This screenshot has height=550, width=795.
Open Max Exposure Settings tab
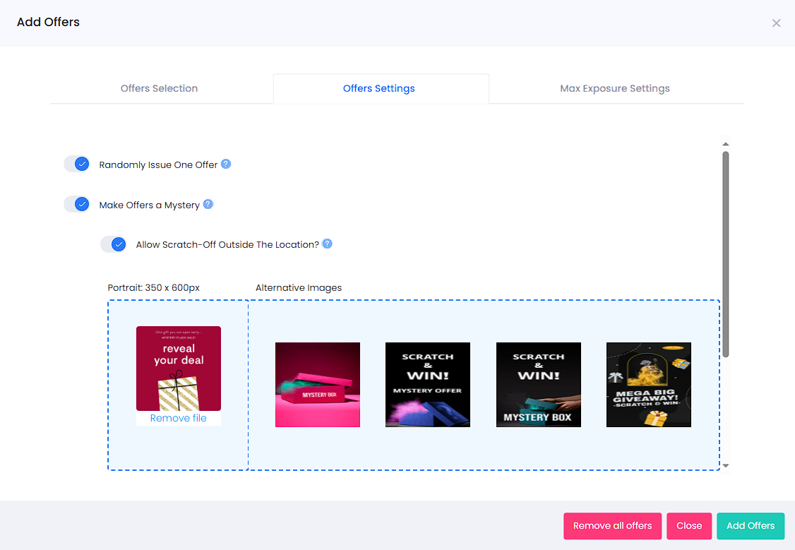point(614,88)
